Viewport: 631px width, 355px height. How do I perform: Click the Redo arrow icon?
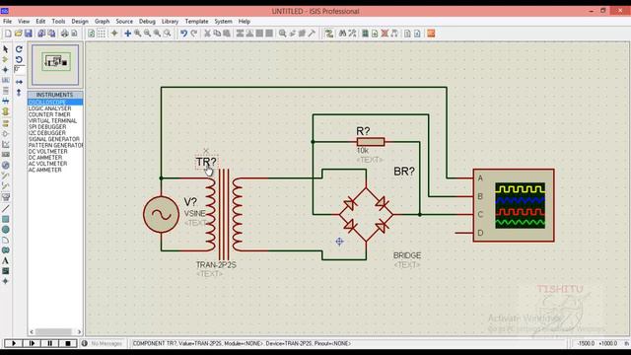tap(194, 34)
